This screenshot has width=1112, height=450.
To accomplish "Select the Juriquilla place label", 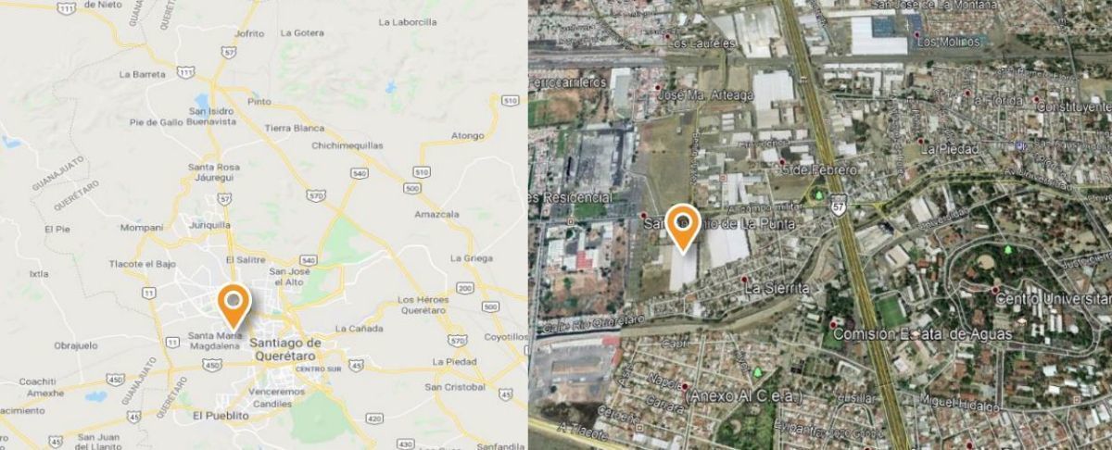I will point(209,225).
